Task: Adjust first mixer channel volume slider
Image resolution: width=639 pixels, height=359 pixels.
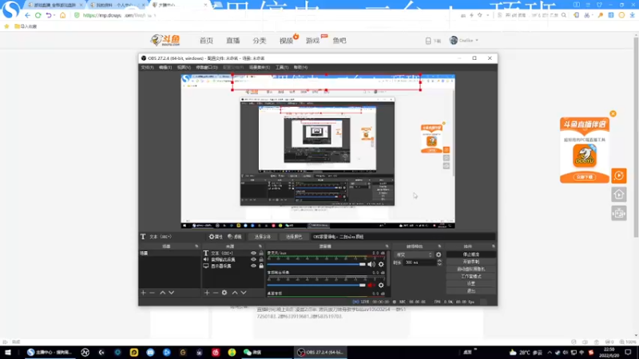Action: tap(316, 264)
